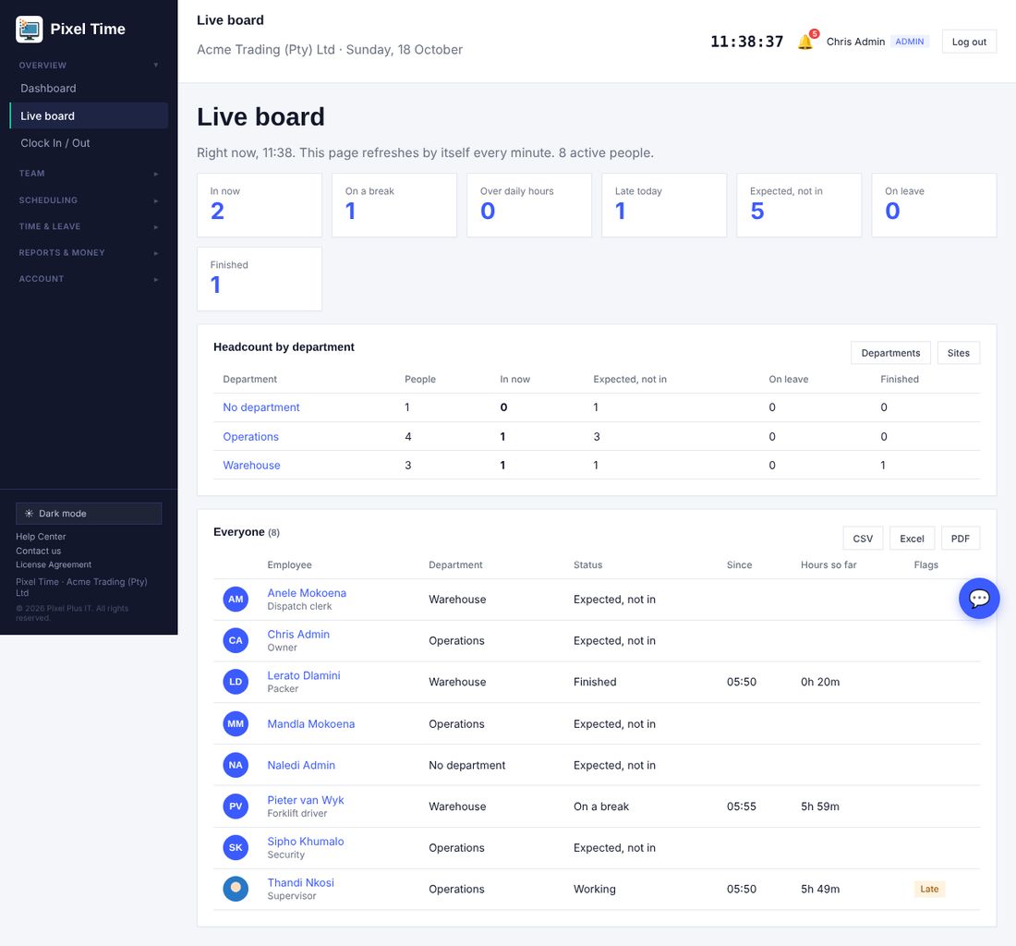Expand the Account sidebar section
This screenshot has width=1016, height=946.
tap(89, 279)
